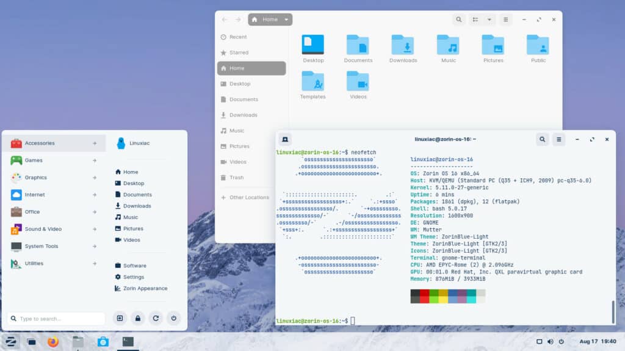Open Music from the Zorin menu places
625x351 pixels.
[126, 217]
